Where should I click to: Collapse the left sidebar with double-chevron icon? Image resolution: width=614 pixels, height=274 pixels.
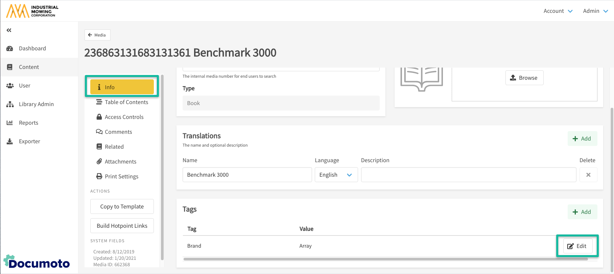coord(9,30)
